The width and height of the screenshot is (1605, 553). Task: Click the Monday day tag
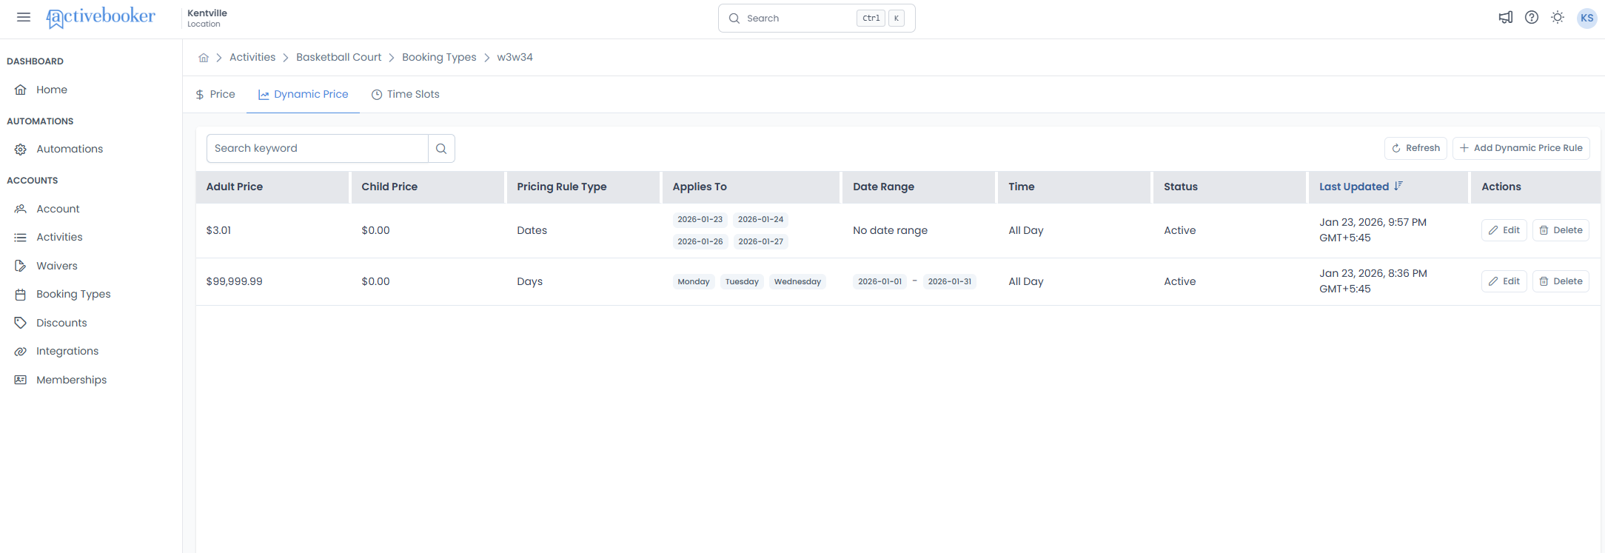(x=694, y=281)
